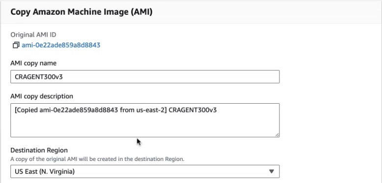The width and height of the screenshot is (382, 183).
Task: Click the AMI copy description label
Action: pyautogui.click(x=42, y=96)
